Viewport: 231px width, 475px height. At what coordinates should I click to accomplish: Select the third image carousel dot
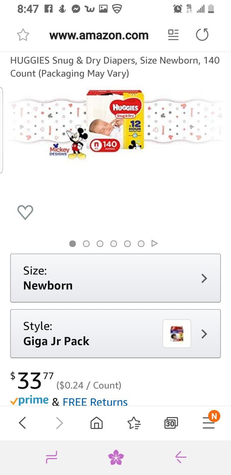click(x=100, y=243)
